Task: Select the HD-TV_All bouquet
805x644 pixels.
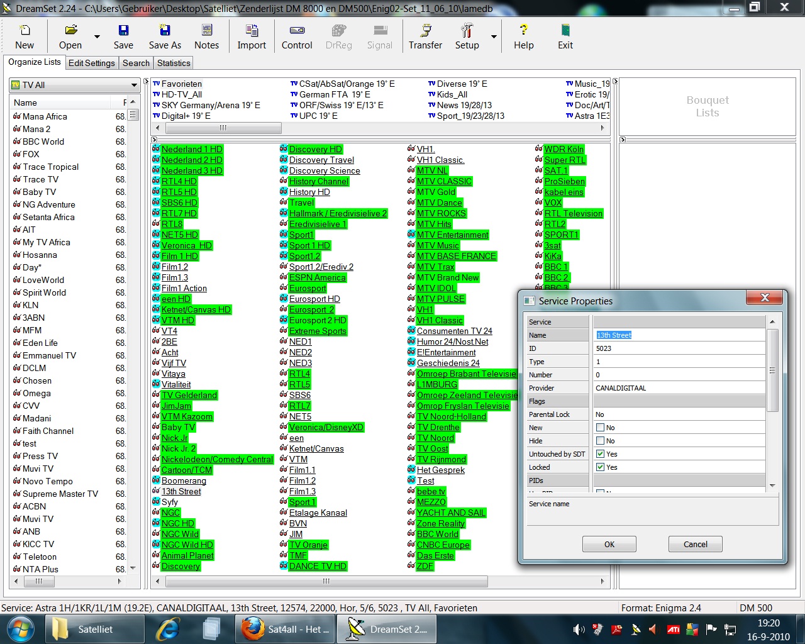Action: pos(181,94)
